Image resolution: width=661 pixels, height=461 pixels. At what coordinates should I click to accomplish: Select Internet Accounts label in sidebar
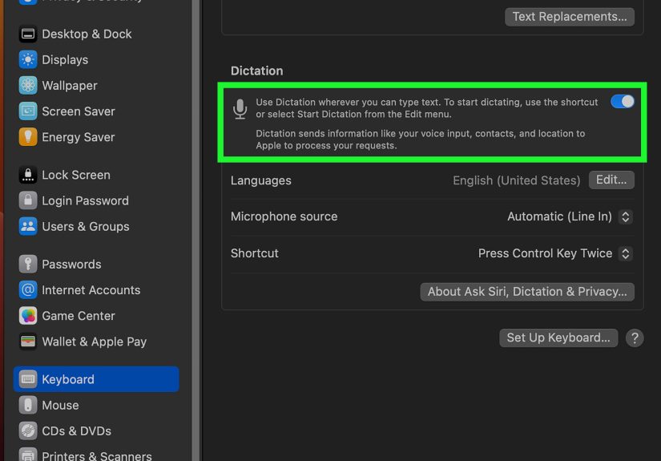pyautogui.click(x=91, y=290)
